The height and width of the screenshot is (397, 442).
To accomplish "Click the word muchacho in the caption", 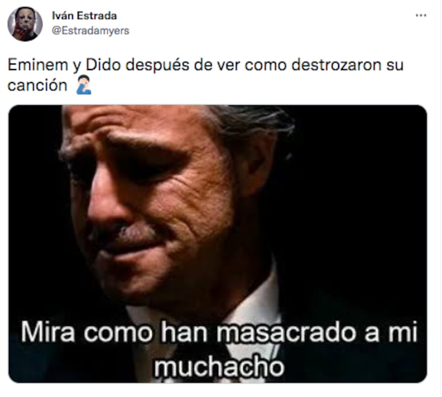I will [x=219, y=367].
